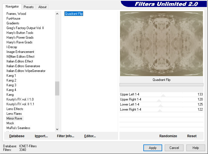Open Help
The height and width of the screenshot is (154, 208).
[196, 148]
